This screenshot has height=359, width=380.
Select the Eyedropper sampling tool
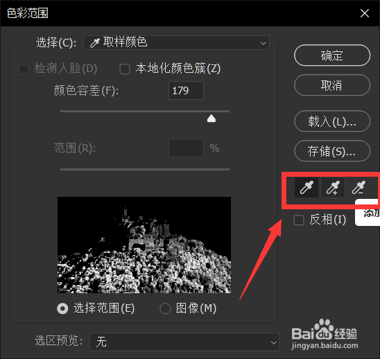(x=306, y=188)
